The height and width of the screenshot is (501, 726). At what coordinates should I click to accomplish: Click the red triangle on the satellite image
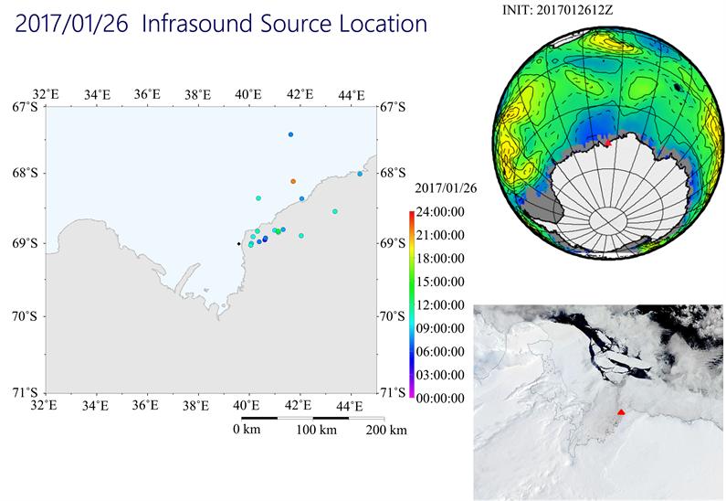tap(622, 412)
